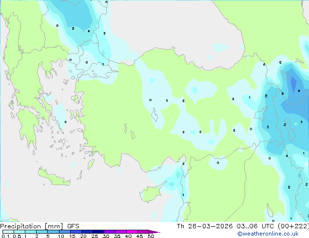
Task: Pick the 25–30 mm navy legend swatch
Action: click(x=98, y=232)
